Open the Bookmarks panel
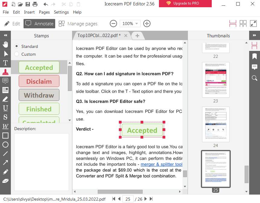 click(x=255, y=56)
